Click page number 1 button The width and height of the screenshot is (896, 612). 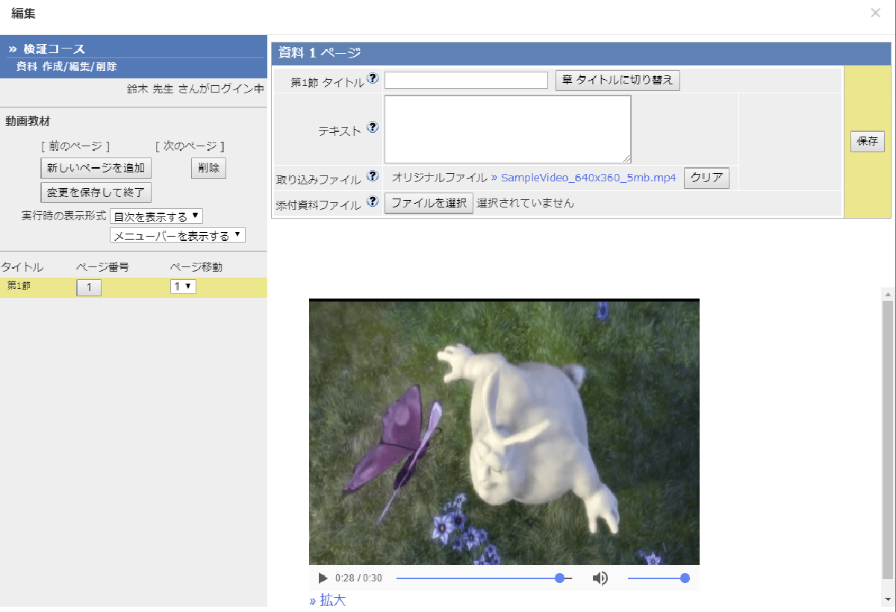[89, 287]
